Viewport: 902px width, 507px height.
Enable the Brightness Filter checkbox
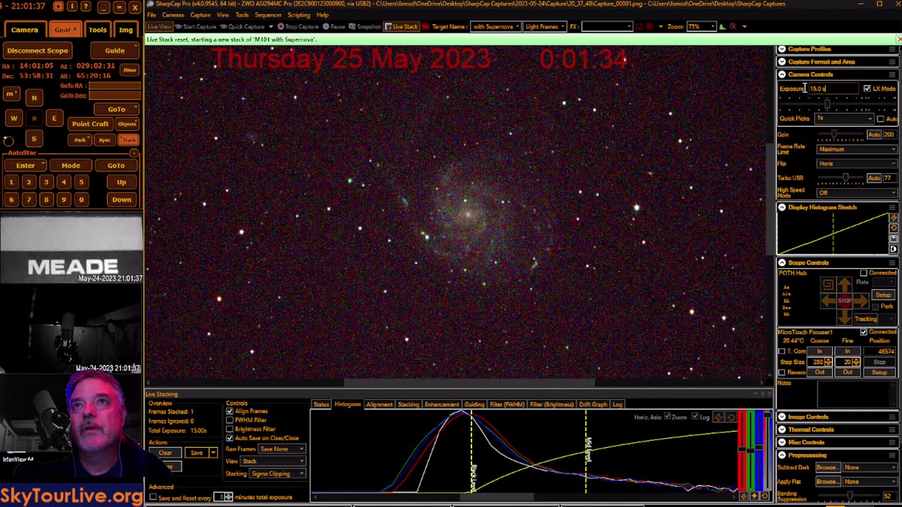[230, 430]
